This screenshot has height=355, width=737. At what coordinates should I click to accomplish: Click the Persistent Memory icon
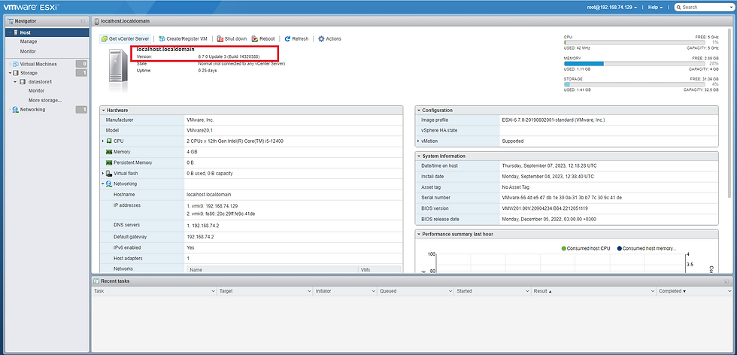[109, 162]
